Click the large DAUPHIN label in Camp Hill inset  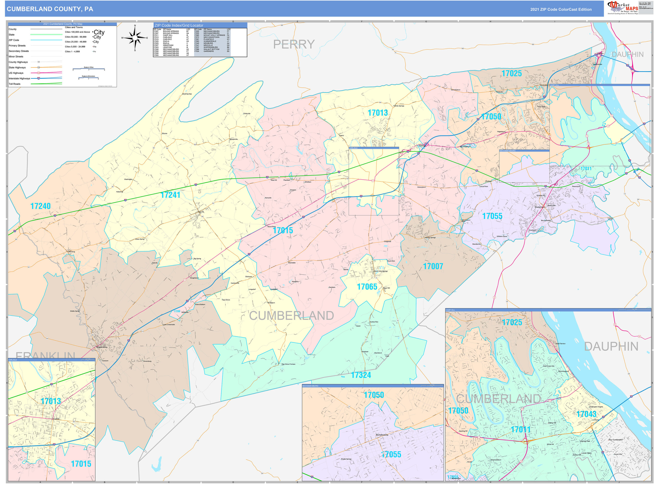tap(611, 347)
